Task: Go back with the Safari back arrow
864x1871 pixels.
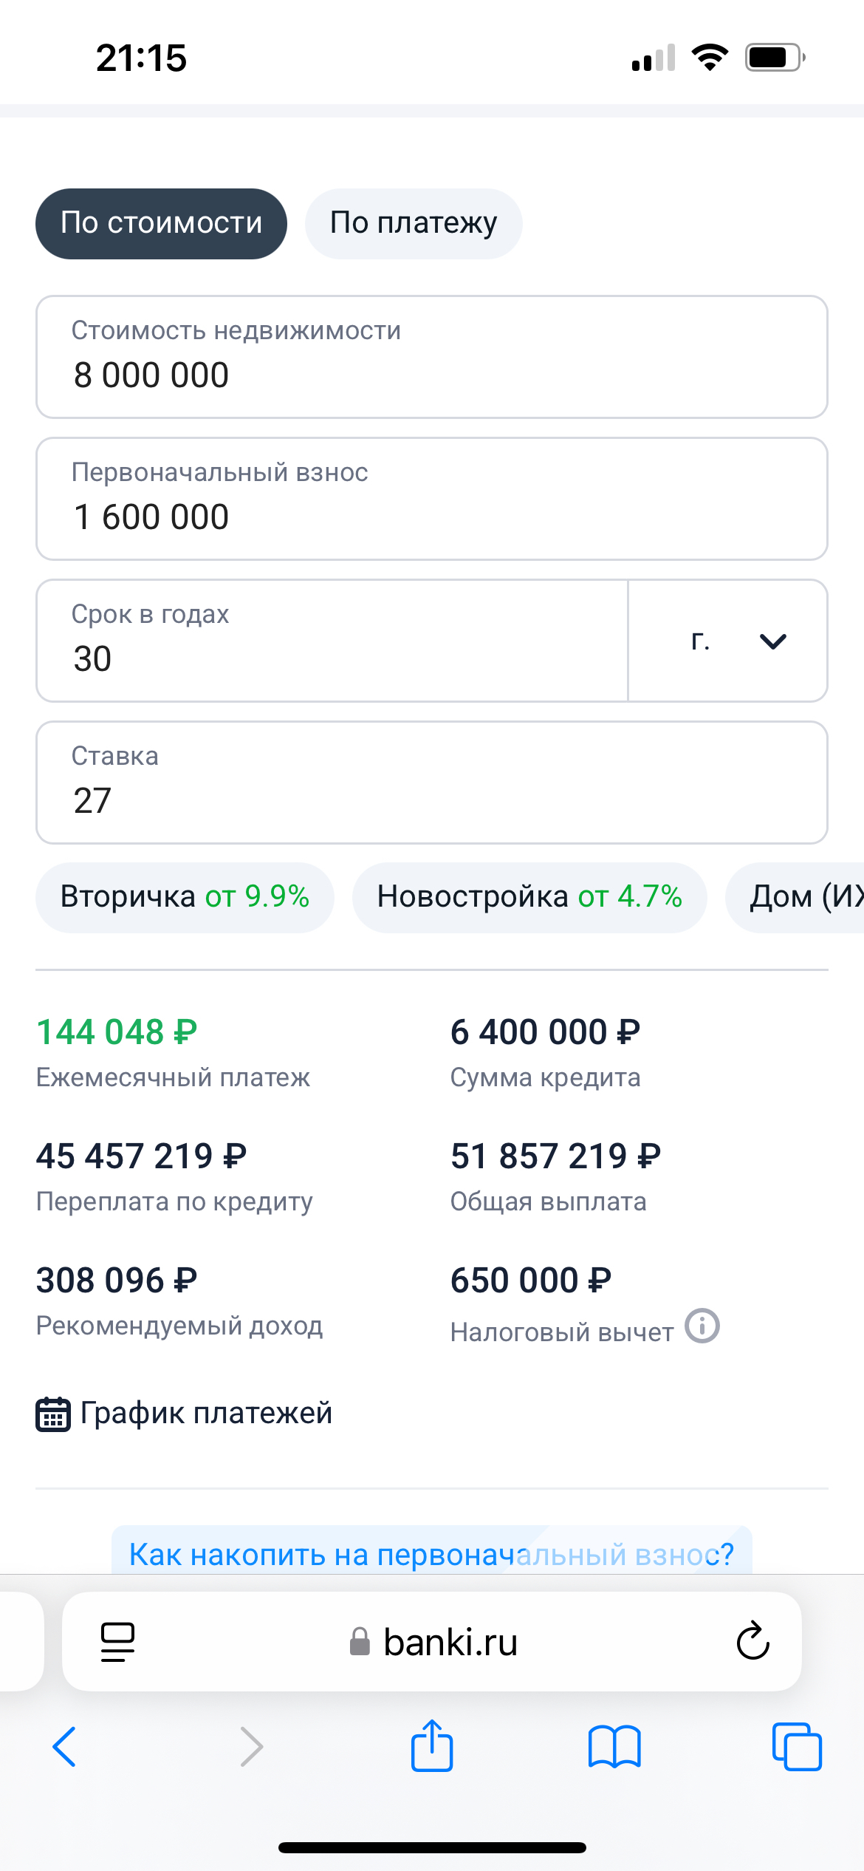Action: click(x=64, y=1747)
